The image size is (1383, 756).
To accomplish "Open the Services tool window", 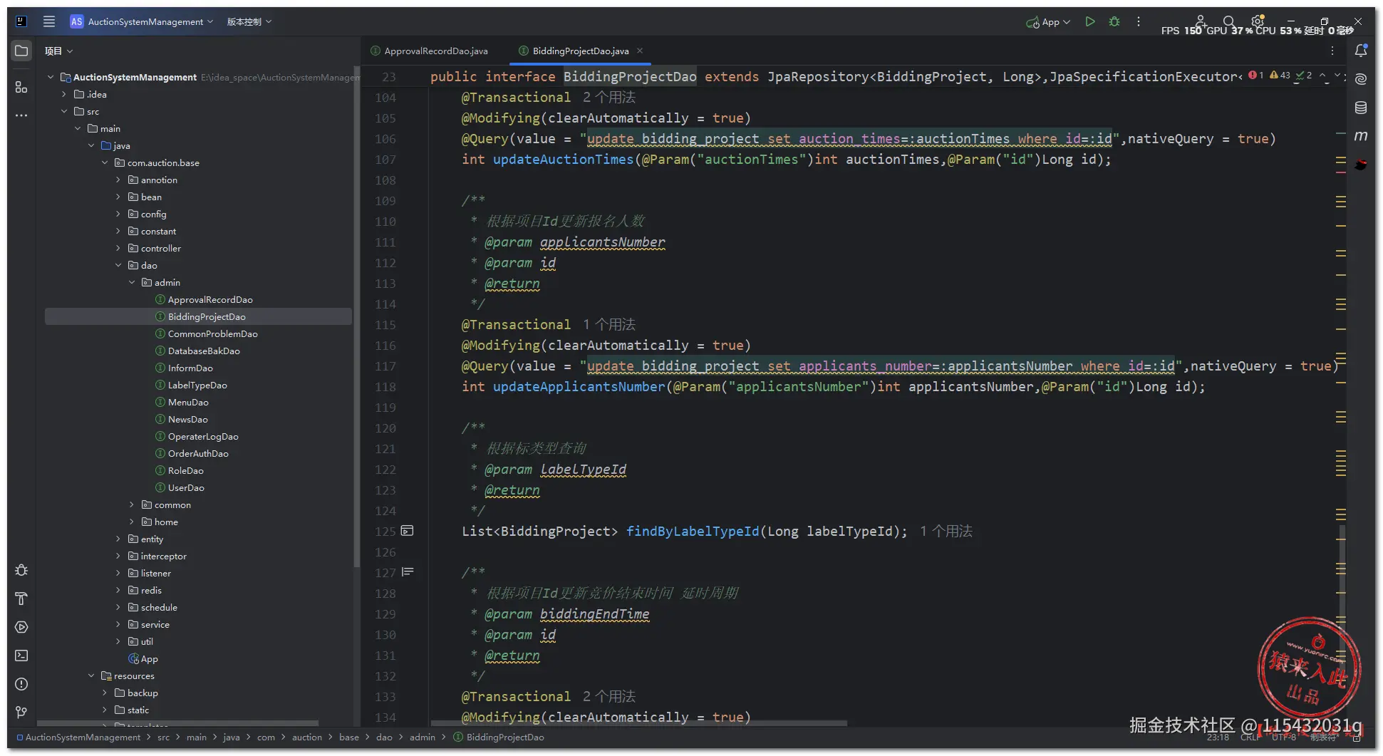I will point(21,627).
